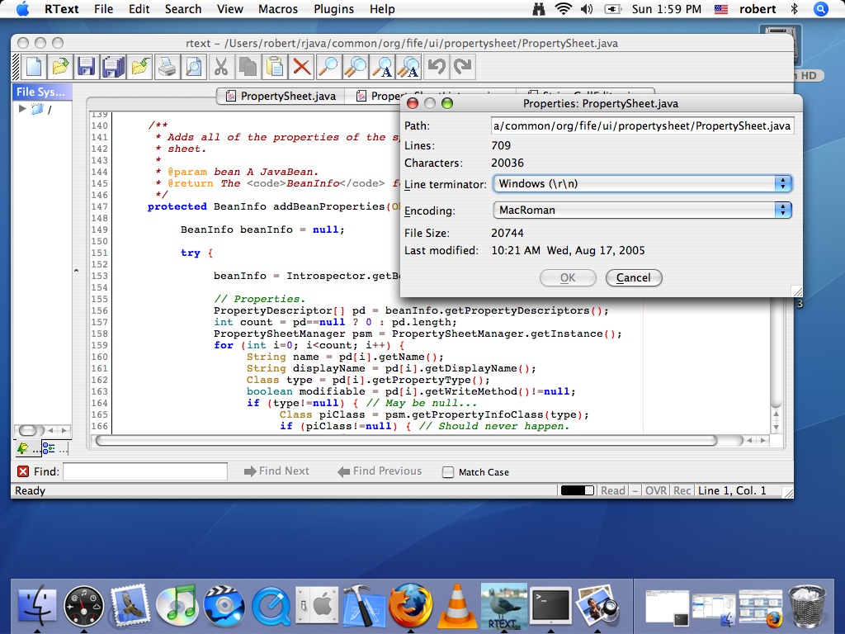The image size is (845, 634).
Task: Open the Encoding MacRoman dropdown
Action: tap(642, 210)
